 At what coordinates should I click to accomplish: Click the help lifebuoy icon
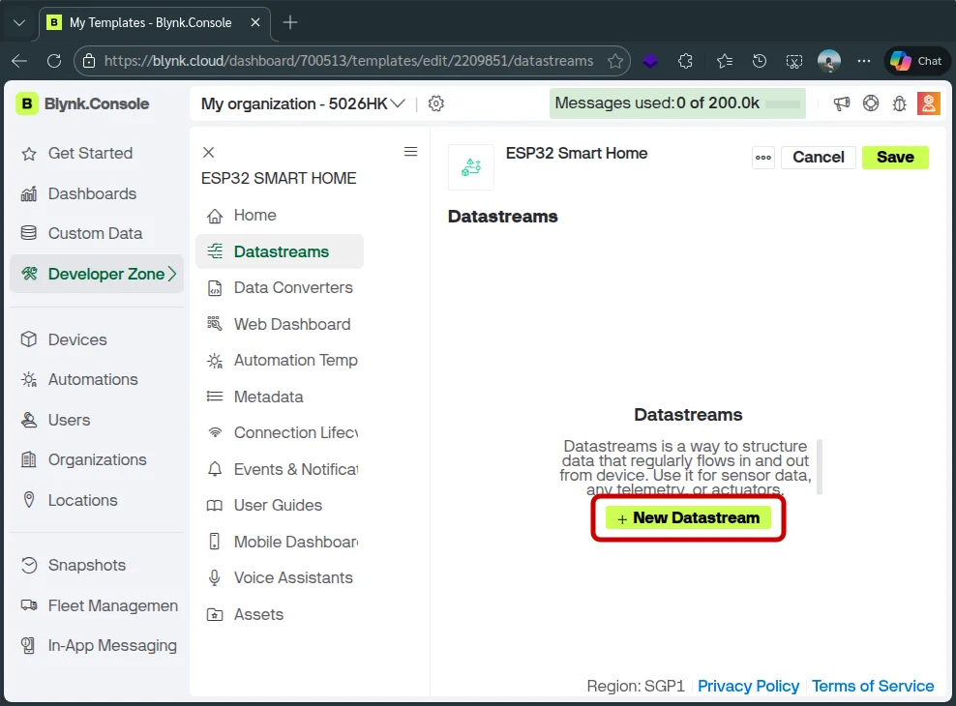[871, 103]
